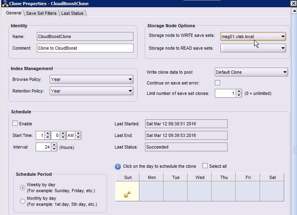Increase the limit of save set clones
Image resolution: width=297 pixels, height=215 pixels.
pos(239,91)
